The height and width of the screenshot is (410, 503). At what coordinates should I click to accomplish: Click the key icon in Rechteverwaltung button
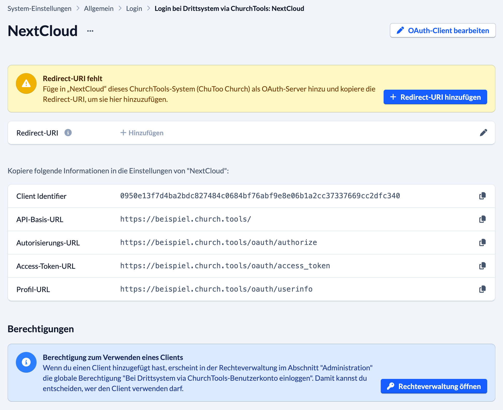[x=391, y=386]
